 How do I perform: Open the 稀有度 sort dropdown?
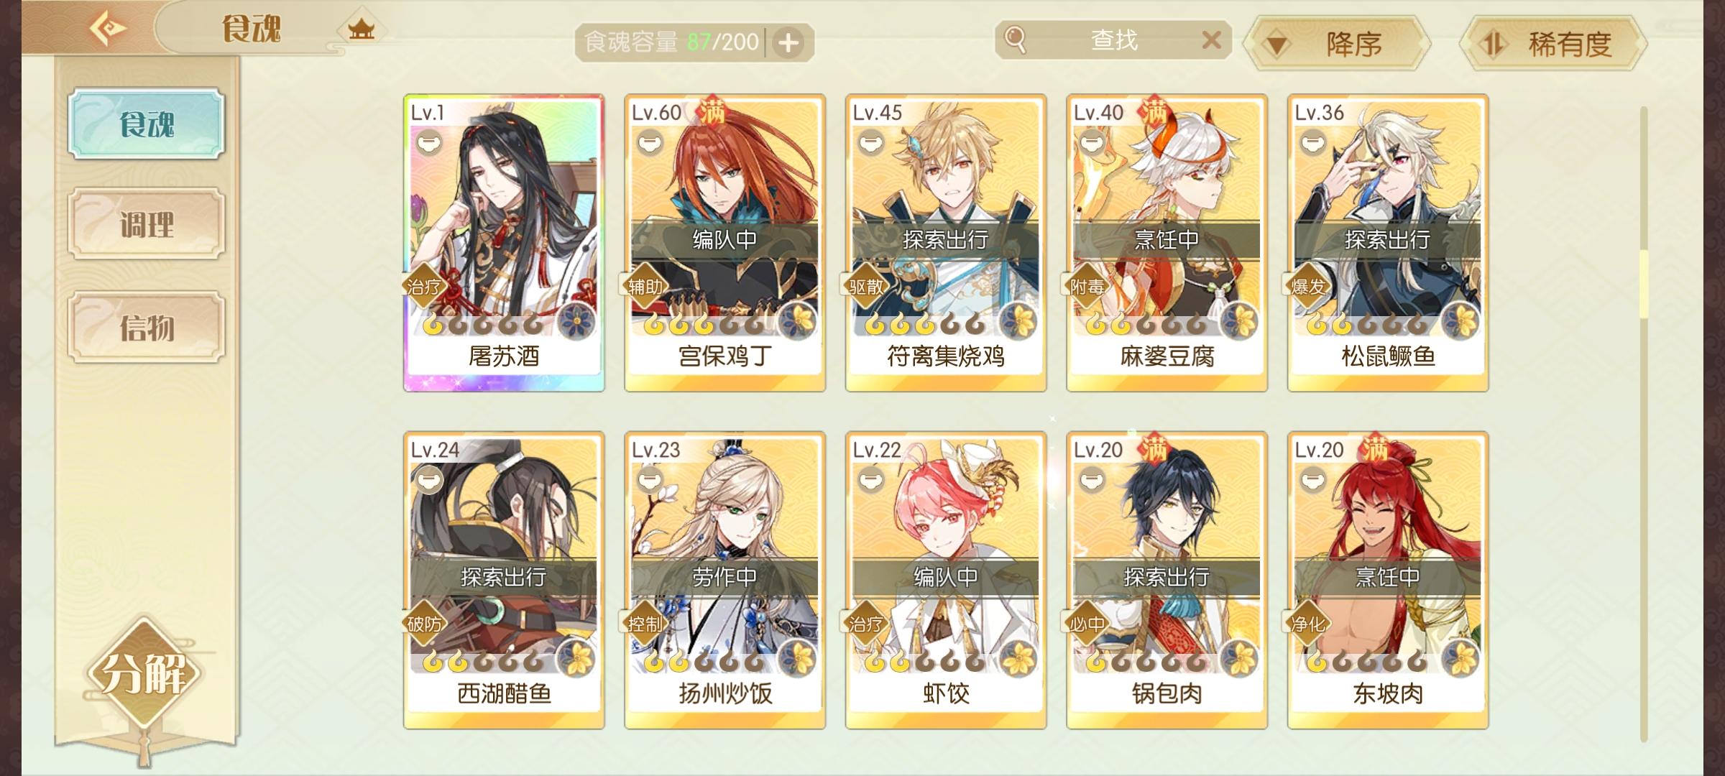tap(1554, 45)
